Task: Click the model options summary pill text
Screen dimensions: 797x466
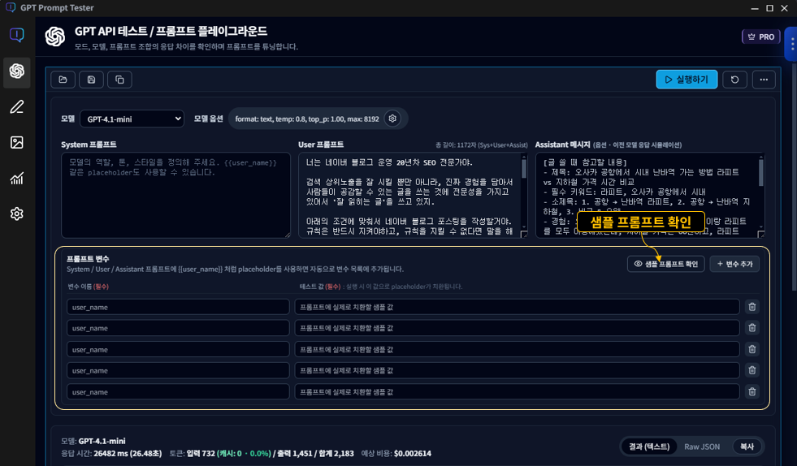Action: pos(307,119)
